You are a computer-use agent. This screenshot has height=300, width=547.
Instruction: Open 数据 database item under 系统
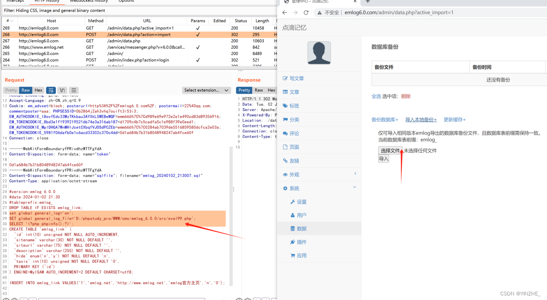pyautogui.click(x=299, y=228)
